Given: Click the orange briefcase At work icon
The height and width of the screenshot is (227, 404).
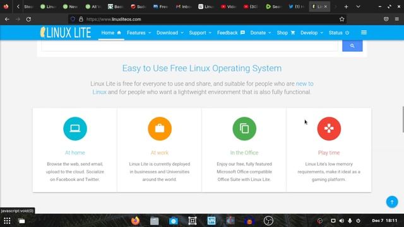Looking at the screenshot, I should tap(160, 129).
